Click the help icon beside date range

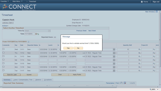29,42
